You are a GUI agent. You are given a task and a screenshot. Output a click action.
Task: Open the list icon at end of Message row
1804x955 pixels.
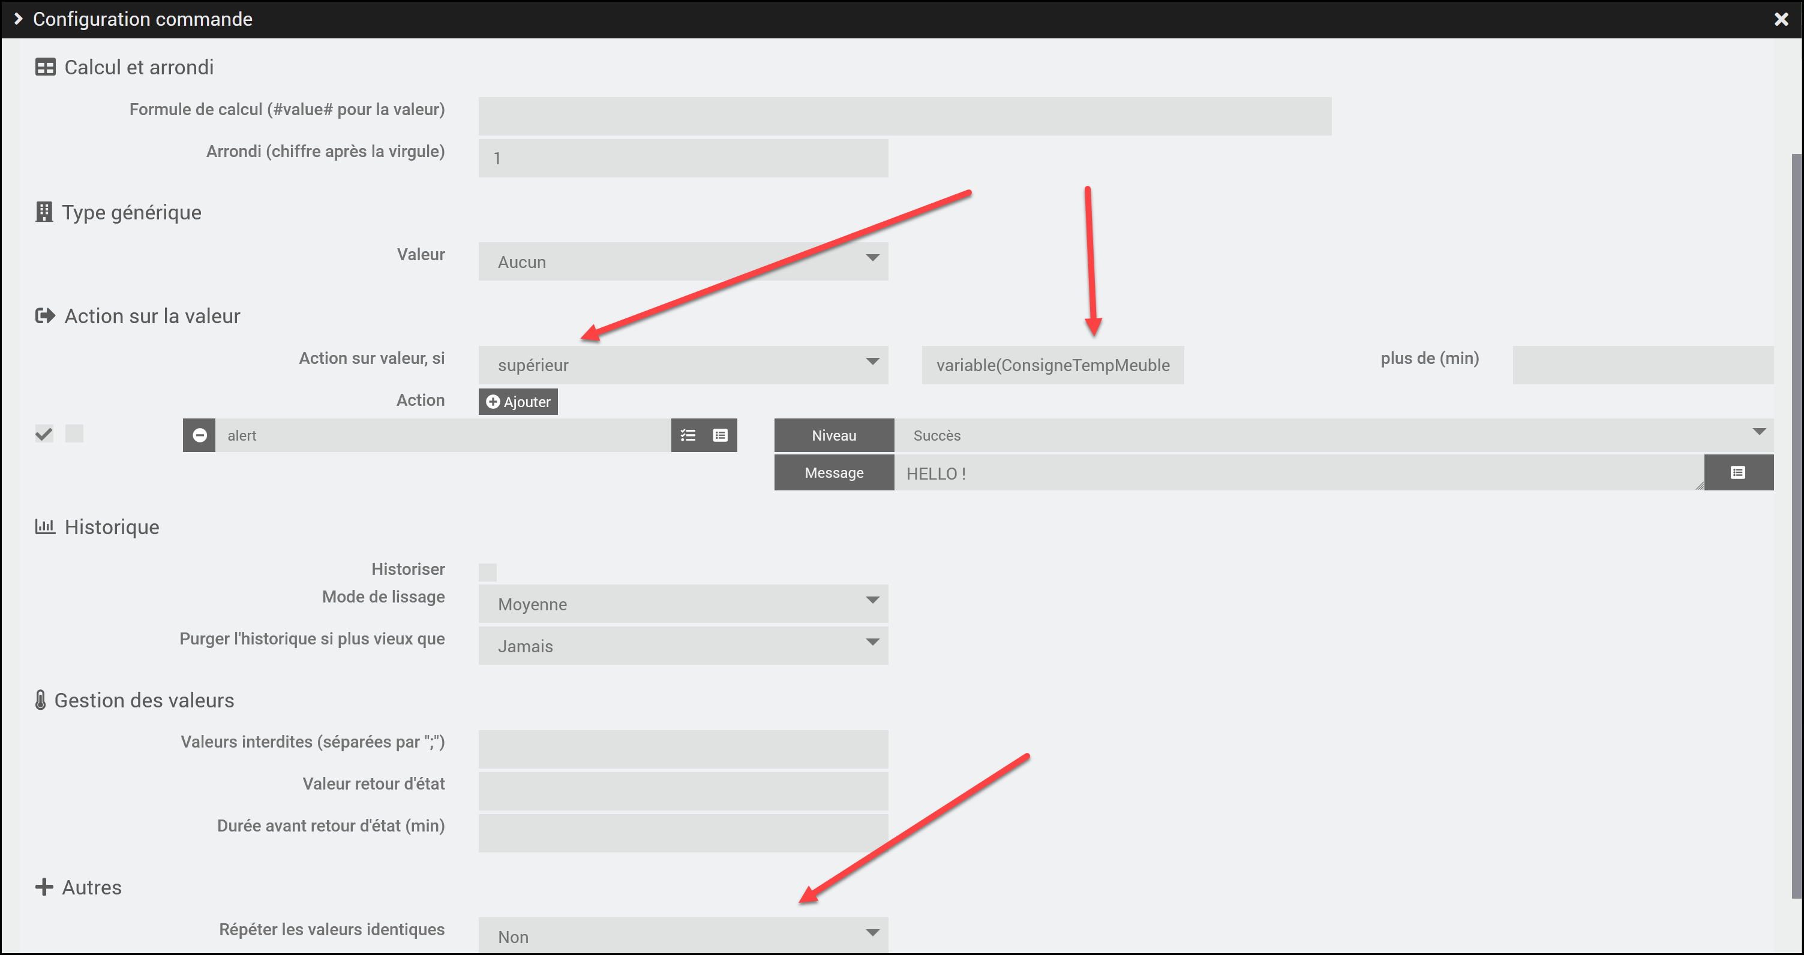tap(1739, 472)
